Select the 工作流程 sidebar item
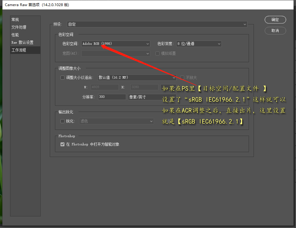296x228 pixels. tap(19, 50)
